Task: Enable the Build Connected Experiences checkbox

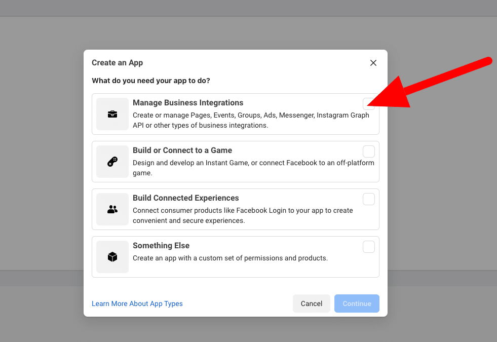Action: click(369, 199)
